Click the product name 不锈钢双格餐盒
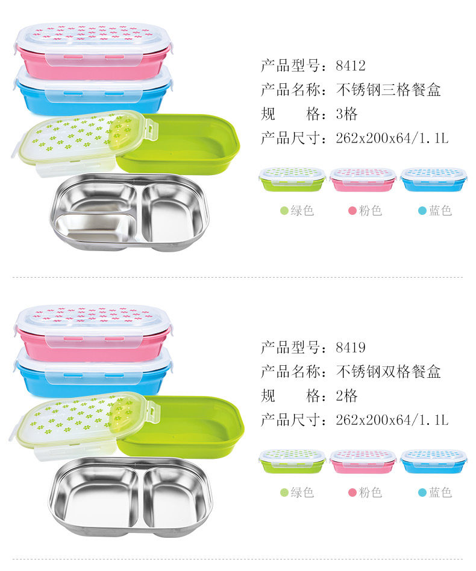Screen dimensions: 476x571 click(389, 372)
